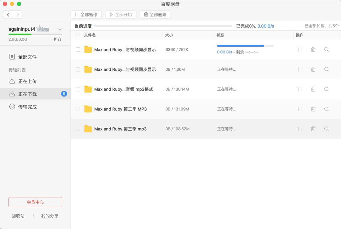Open the 回收站 recycle bin
Image resolution: width=341 pixels, height=229 pixels.
point(18,216)
